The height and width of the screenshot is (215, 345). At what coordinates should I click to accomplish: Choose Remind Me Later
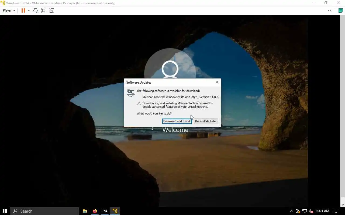point(206,121)
